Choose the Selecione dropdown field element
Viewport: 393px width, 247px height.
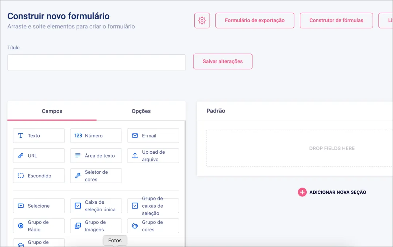(x=39, y=206)
